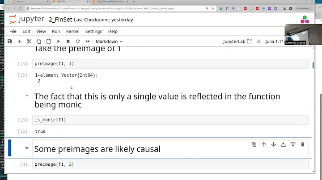Screen dimensions: 322x180
Task: Move the active cell up
Action: (264, 144)
